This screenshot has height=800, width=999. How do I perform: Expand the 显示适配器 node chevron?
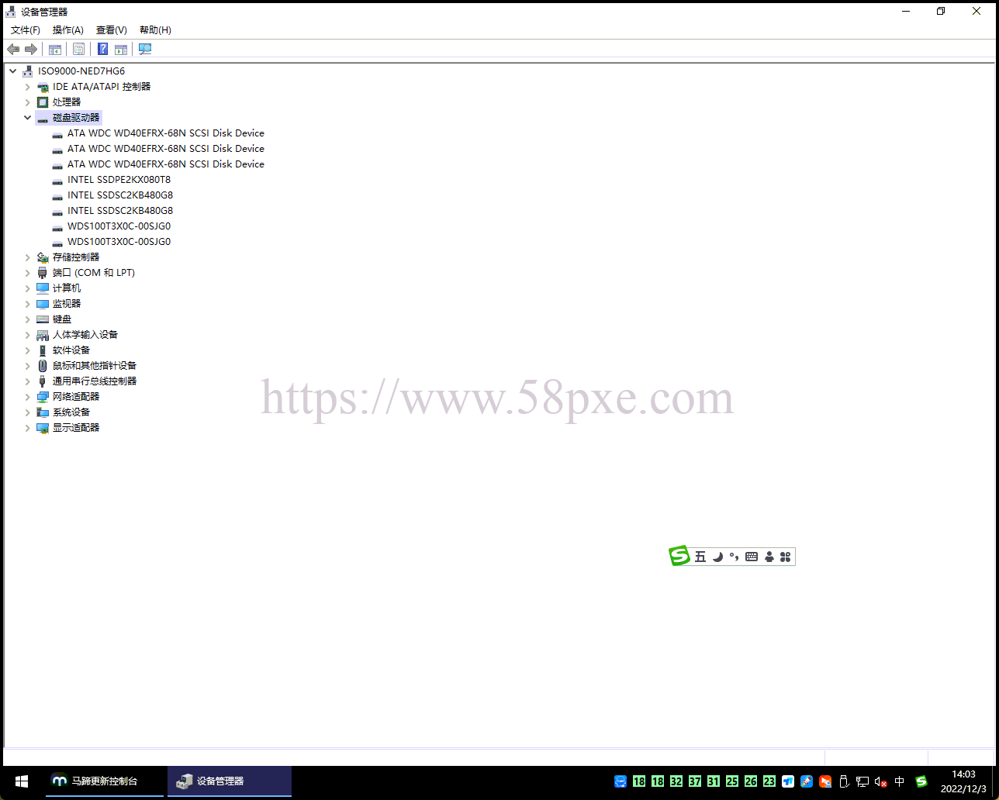click(x=28, y=427)
